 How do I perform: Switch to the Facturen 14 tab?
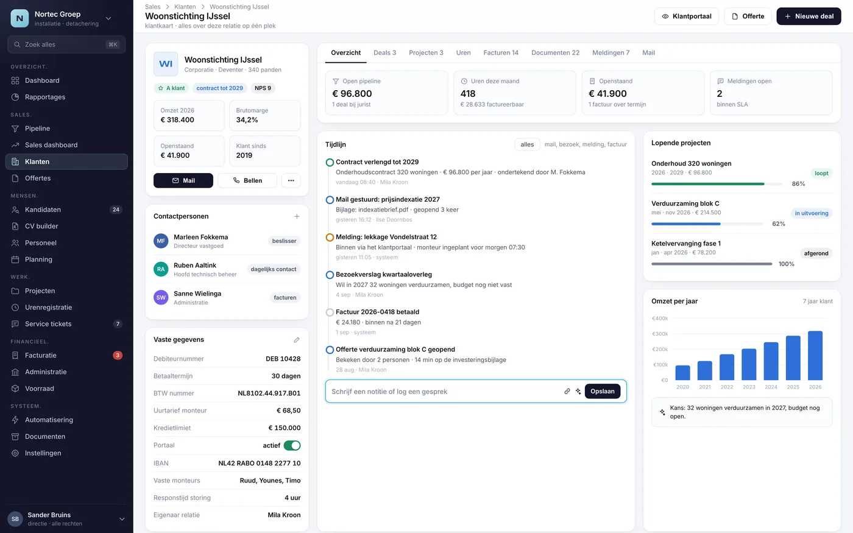501,53
